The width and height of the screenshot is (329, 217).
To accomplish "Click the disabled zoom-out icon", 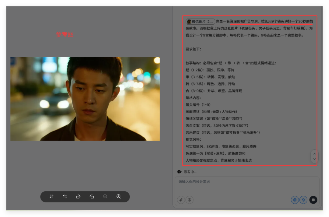I will pyautogui.click(x=105, y=197).
